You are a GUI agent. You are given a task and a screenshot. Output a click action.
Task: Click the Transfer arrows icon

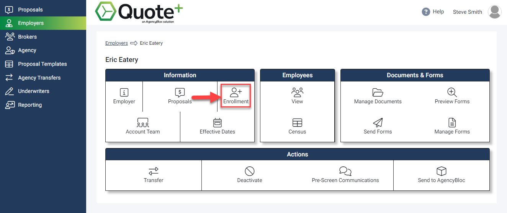pos(154,171)
